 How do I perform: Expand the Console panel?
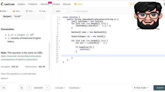tap(60, 88)
